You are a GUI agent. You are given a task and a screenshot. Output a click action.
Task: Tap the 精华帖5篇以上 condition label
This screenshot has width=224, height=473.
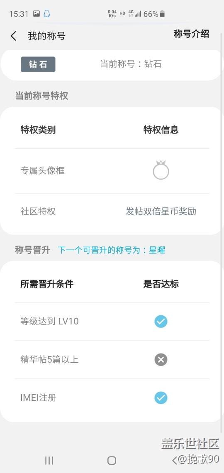click(49, 360)
